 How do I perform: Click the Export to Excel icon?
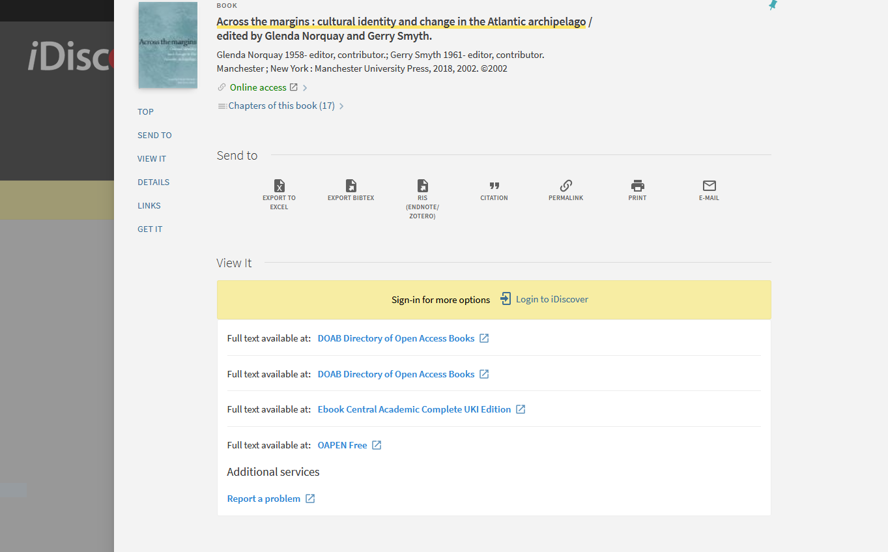coord(279,186)
